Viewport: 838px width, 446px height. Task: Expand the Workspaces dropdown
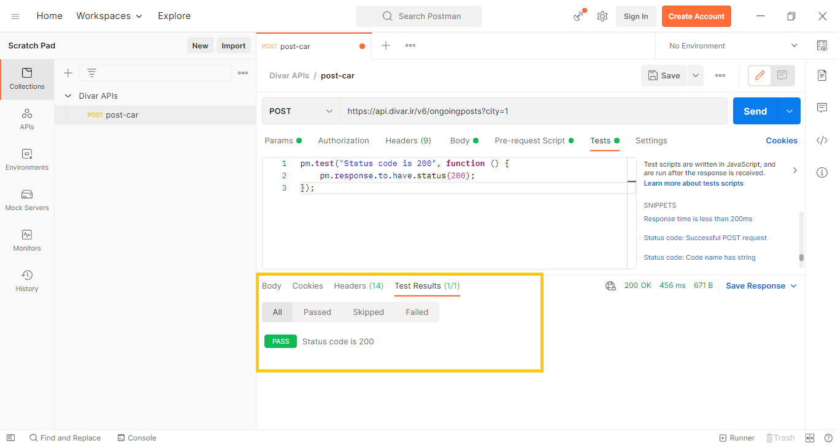pos(109,16)
